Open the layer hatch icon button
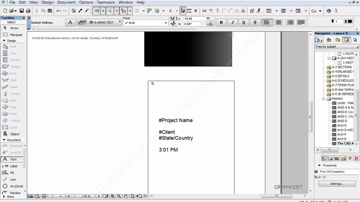Screen dimensions: 360x202 pos(82,22)
